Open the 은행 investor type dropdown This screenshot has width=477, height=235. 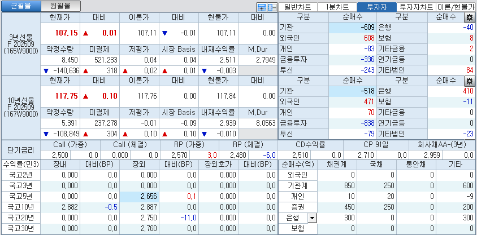[x=312, y=218]
